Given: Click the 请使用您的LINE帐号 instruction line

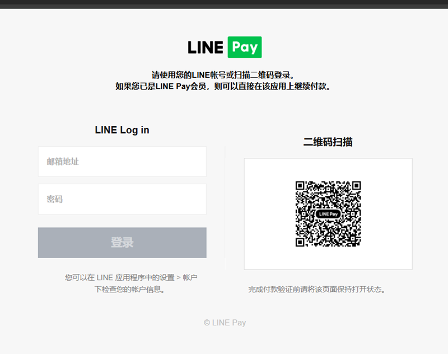Looking at the screenshot, I should tap(223, 75).
